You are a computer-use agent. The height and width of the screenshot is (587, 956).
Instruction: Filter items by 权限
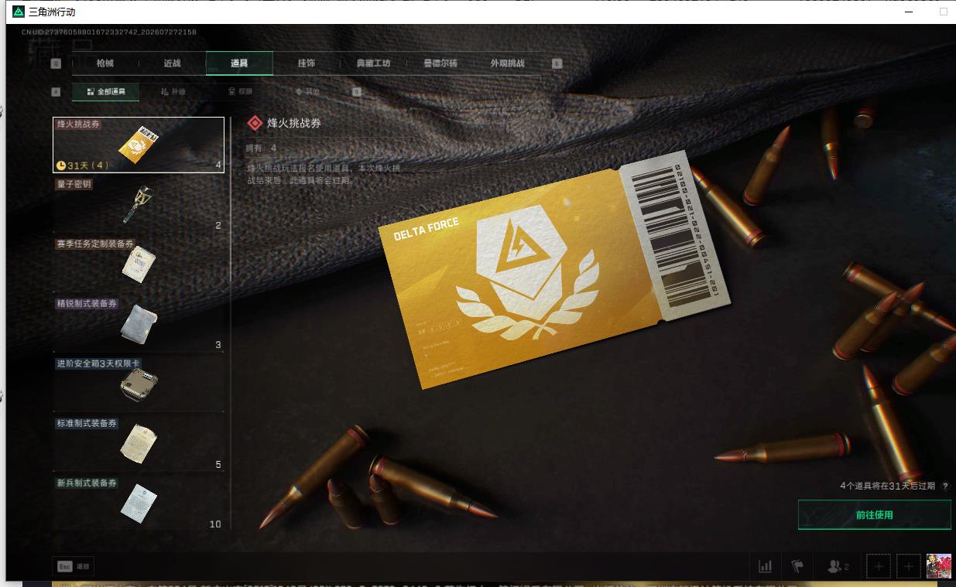[240, 91]
